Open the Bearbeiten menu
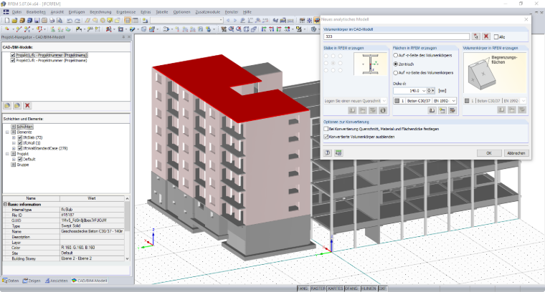Image resolution: width=545 pixels, height=292 pixels. [36, 11]
